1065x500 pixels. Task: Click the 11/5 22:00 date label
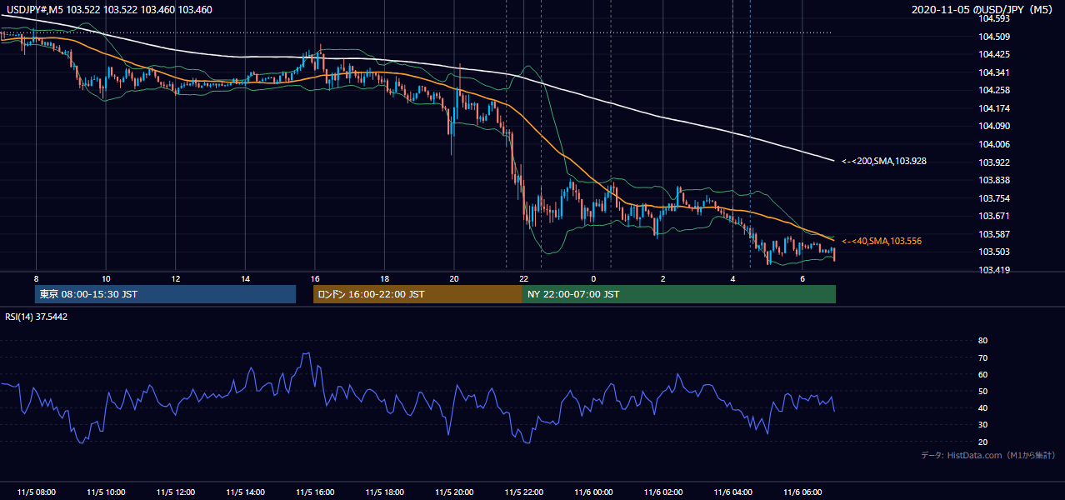tap(524, 492)
